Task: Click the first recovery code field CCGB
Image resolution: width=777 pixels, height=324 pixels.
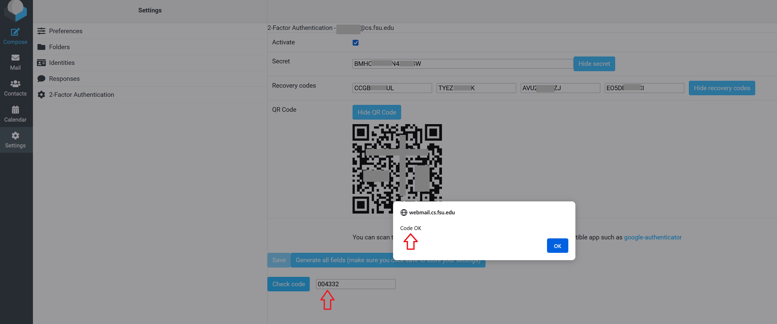Action: (x=392, y=88)
